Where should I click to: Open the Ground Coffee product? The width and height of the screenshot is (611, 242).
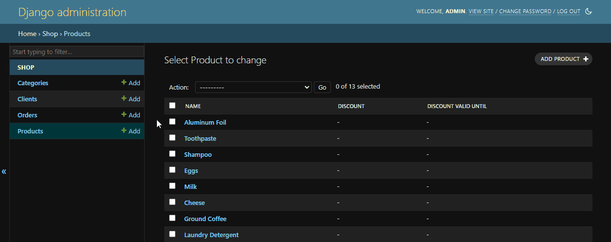pyautogui.click(x=205, y=219)
